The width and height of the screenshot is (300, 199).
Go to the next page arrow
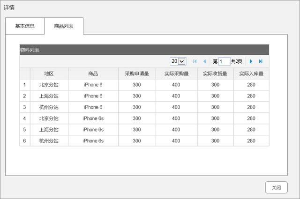click(251, 61)
